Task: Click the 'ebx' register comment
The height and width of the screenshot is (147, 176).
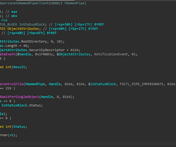Action: (14, 16)
